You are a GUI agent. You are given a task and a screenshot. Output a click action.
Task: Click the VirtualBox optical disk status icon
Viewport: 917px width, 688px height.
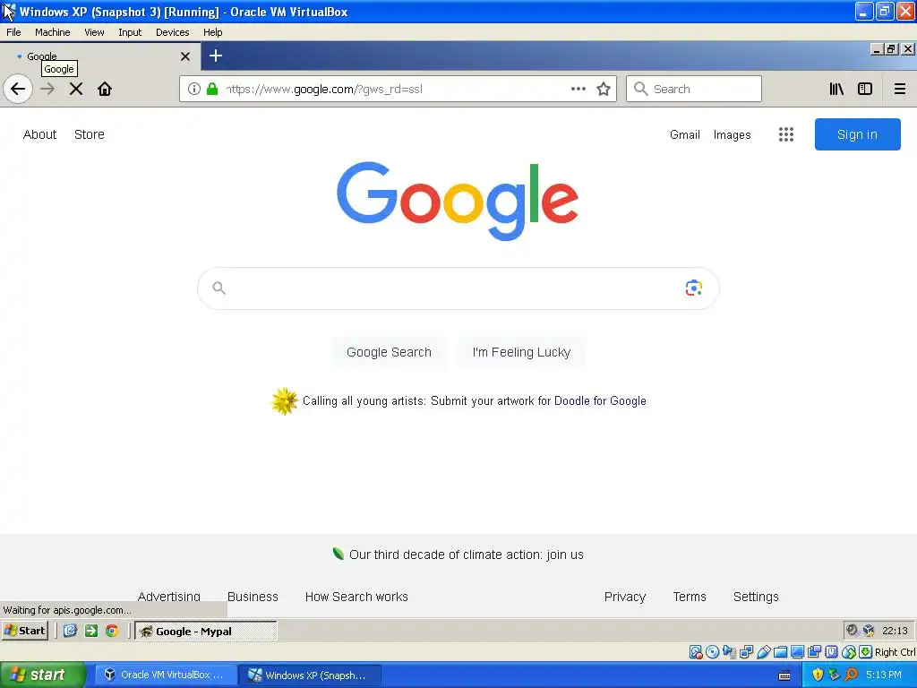[712, 652]
